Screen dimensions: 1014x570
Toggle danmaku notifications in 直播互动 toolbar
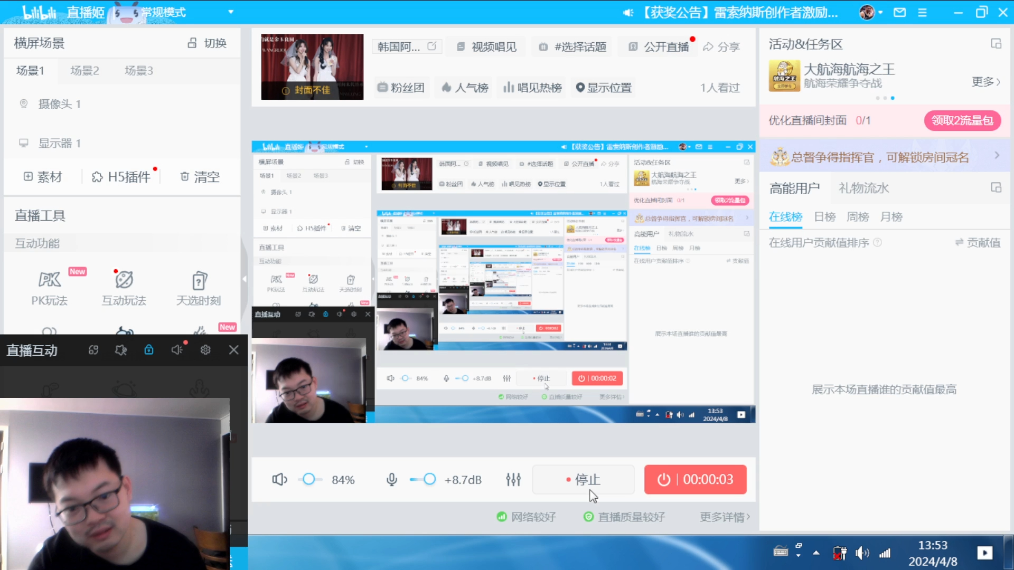(121, 349)
